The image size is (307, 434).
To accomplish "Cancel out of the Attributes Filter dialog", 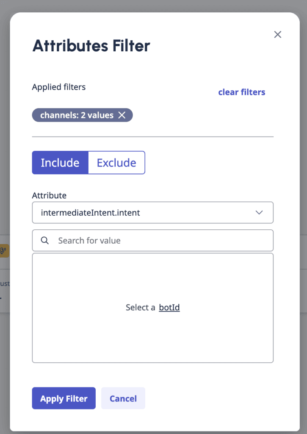I will point(123,398).
